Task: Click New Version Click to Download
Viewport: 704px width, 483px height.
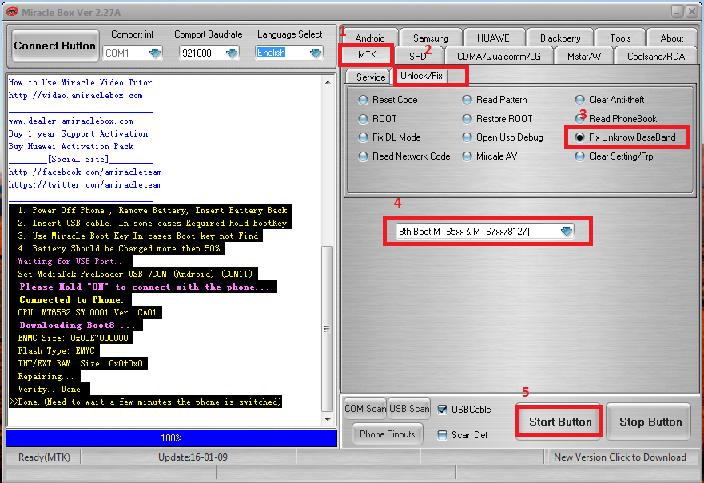Action: coord(619,457)
